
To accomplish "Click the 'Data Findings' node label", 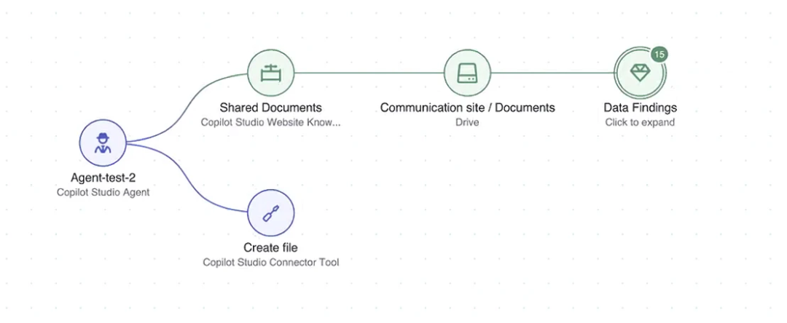I will [x=640, y=108].
